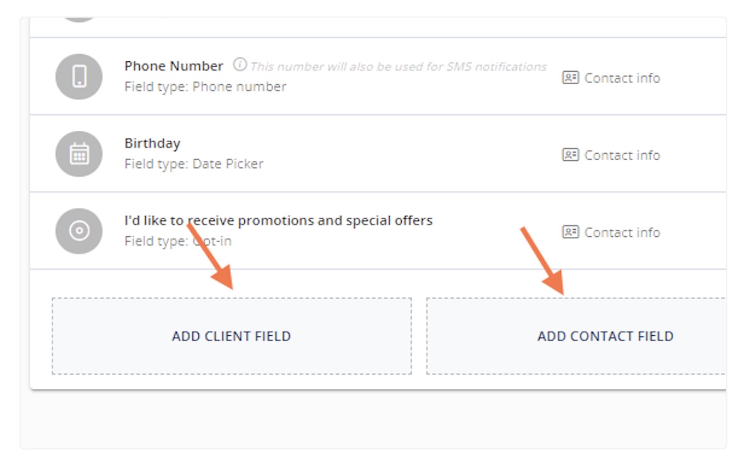This screenshot has width=748, height=456.
Task: Click the SMS notifications hint text
Action: point(398,67)
